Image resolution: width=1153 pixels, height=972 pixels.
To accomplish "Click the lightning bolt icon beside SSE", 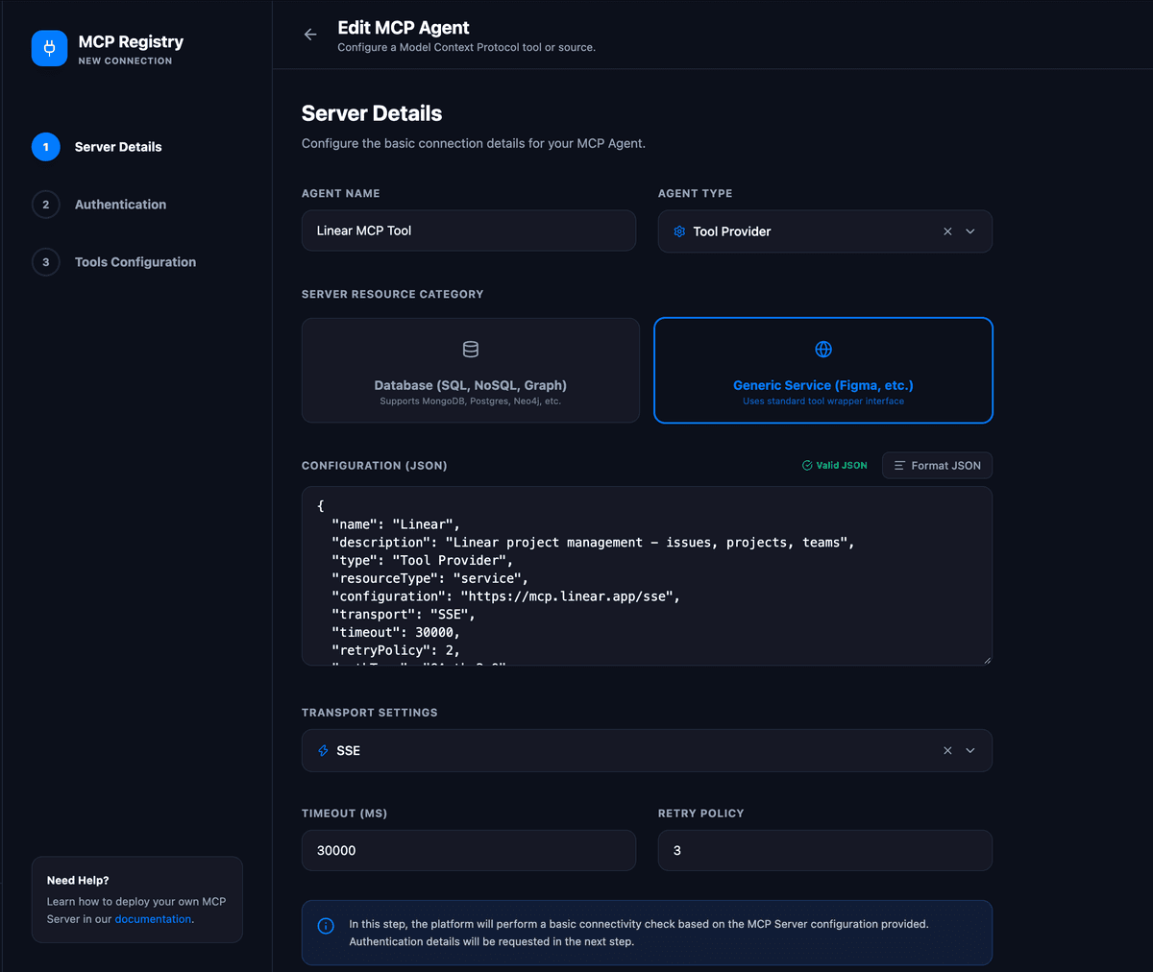I will click(x=324, y=751).
